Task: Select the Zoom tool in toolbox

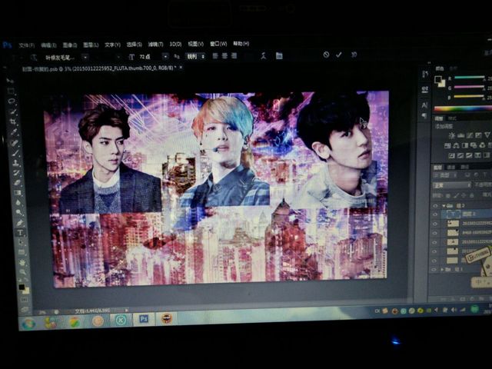Action: tap(22, 272)
